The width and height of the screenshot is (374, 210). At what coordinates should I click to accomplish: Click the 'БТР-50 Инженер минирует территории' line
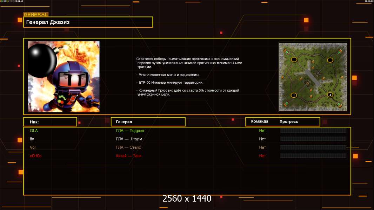click(x=169, y=83)
